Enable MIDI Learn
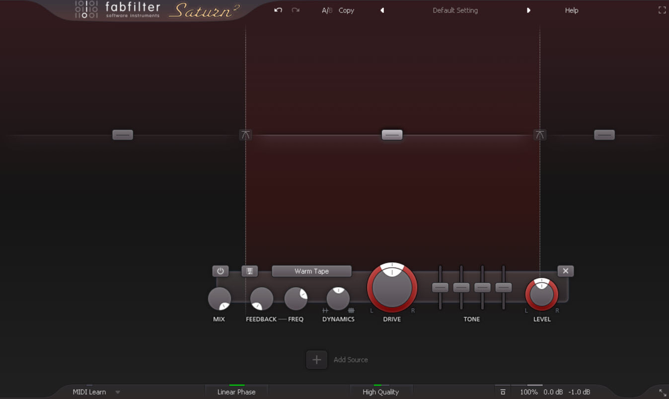The width and height of the screenshot is (669, 399). click(x=89, y=392)
